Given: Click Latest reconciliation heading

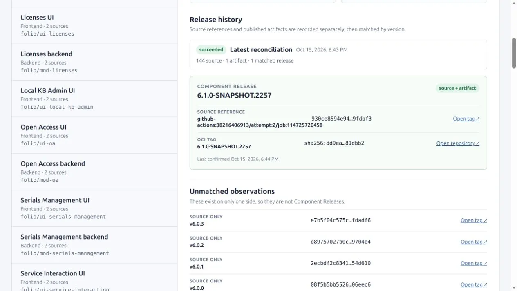Looking at the screenshot, I should tap(261, 50).
